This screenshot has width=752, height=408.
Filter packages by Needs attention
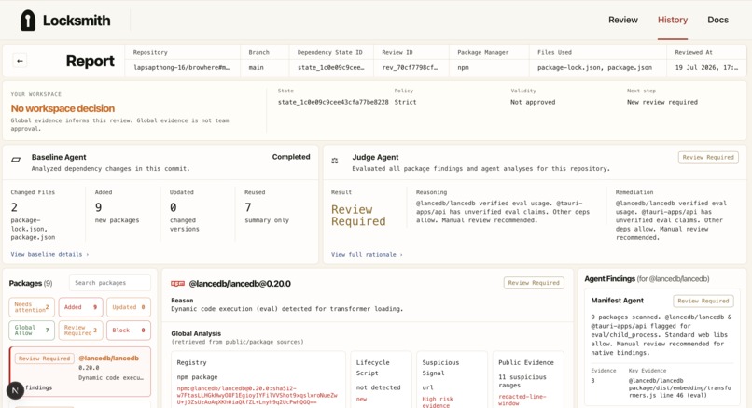32,307
